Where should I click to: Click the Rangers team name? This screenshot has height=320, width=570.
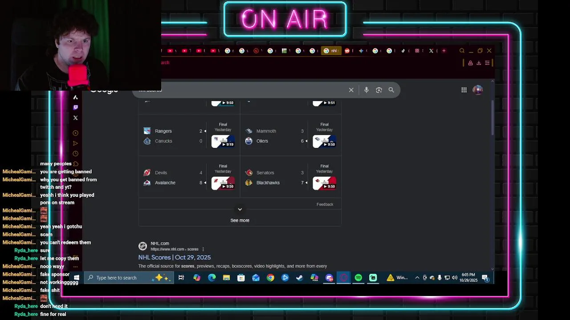click(163, 131)
